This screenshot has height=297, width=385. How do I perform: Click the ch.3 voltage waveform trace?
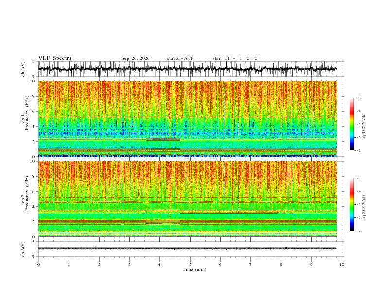(187, 249)
